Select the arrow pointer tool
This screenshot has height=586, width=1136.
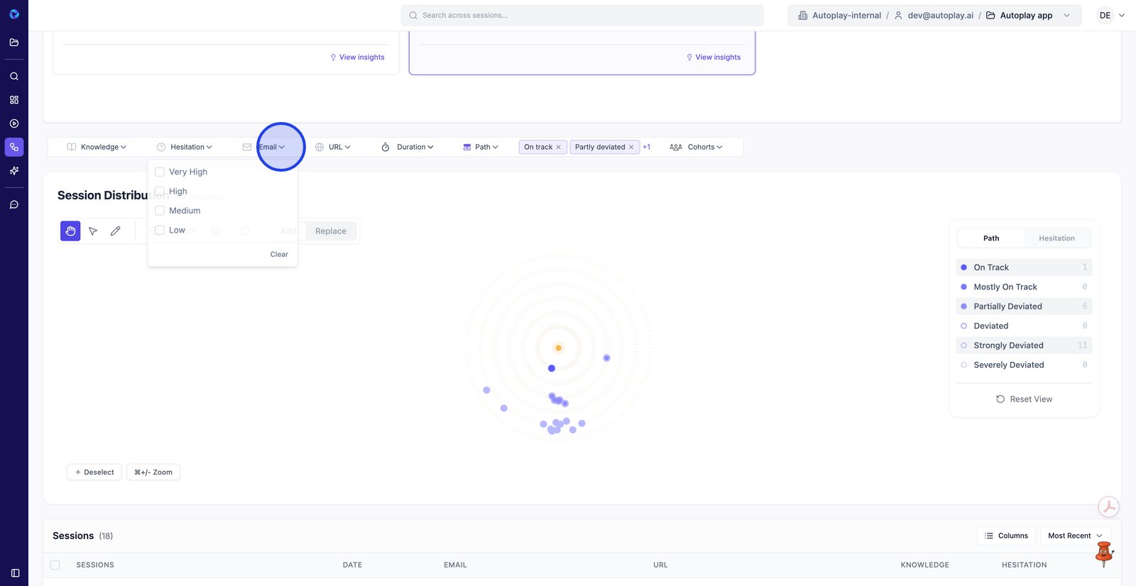93,231
